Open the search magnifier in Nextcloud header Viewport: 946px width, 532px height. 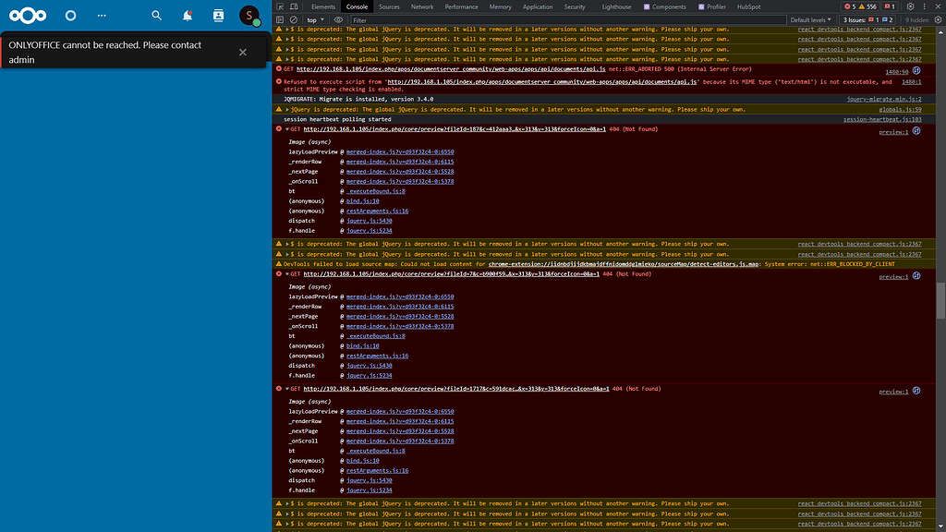tap(156, 16)
